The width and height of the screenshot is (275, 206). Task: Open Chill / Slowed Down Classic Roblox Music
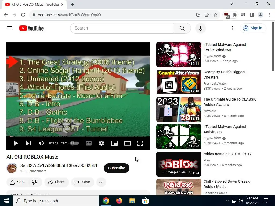[227, 184]
